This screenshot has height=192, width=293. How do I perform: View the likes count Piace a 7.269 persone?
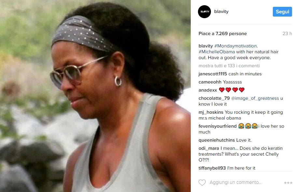[223, 33]
